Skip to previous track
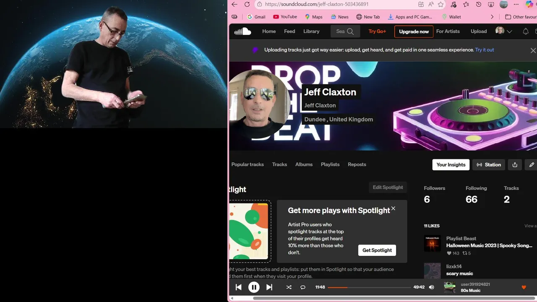The image size is (537, 302). (238, 287)
